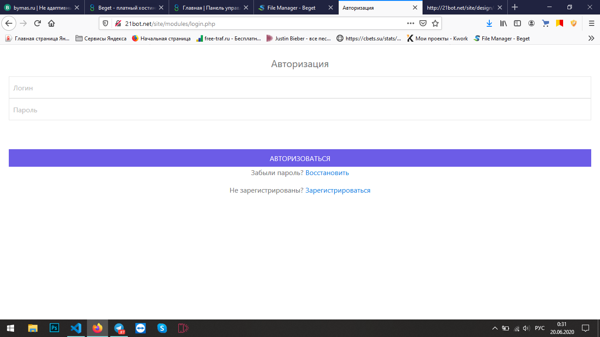600x337 pixels.
Task: Open the Firefox downloads panel
Action: [489, 24]
